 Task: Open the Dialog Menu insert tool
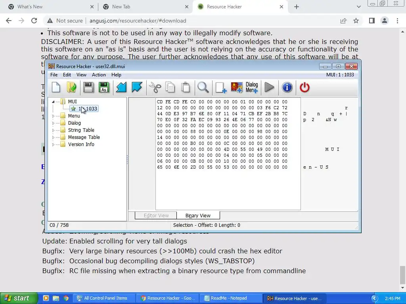pos(252,87)
